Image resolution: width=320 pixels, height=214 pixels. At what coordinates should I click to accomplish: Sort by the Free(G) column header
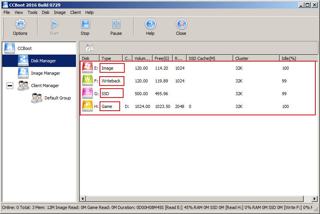pos(162,58)
